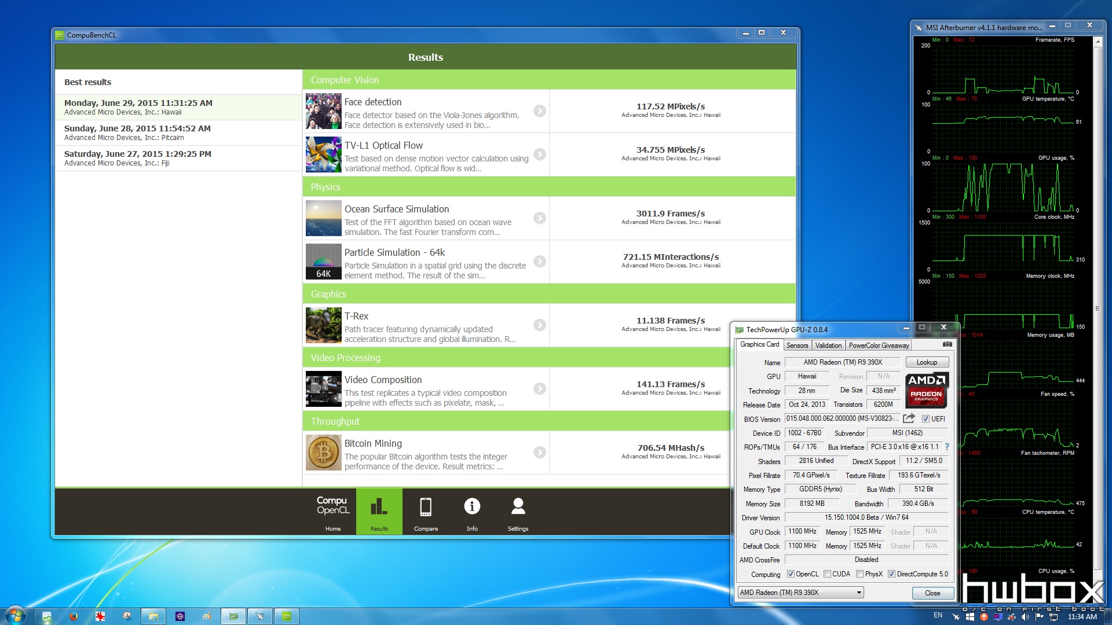Toggle the UEFI checkbox

926,419
